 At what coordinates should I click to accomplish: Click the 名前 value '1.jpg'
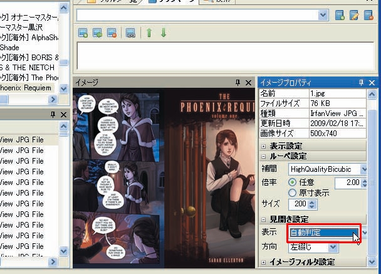[x=338, y=93]
